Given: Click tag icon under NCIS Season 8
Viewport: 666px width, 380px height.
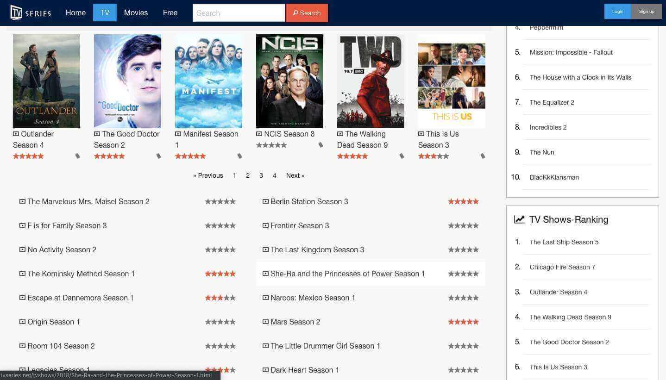Looking at the screenshot, I should (320, 145).
